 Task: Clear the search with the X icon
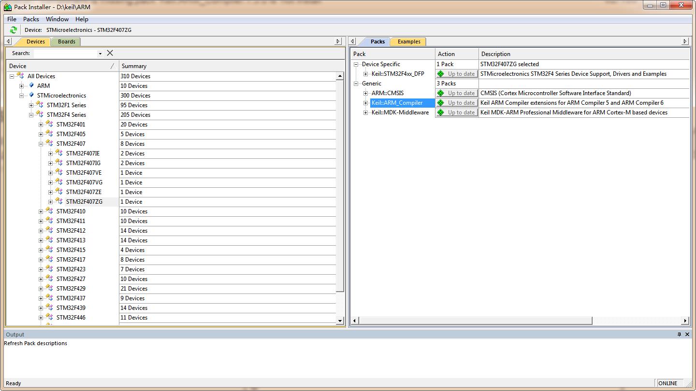click(x=110, y=53)
